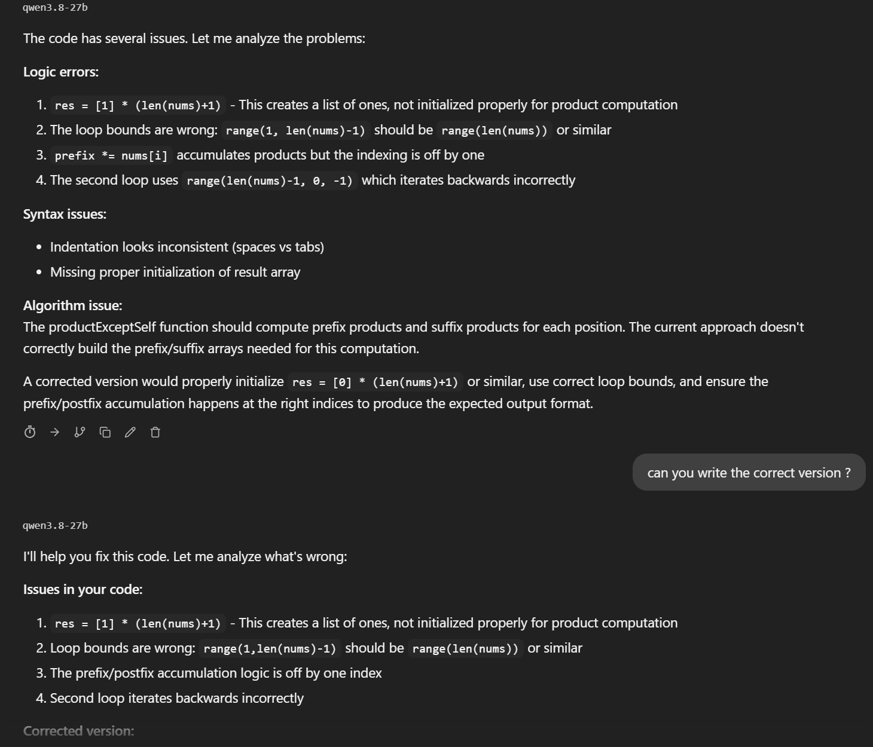This screenshot has width=873, height=747.
Task: Click the "Indentation looks inconsistent" bullet text
Action: (x=187, y=247)
